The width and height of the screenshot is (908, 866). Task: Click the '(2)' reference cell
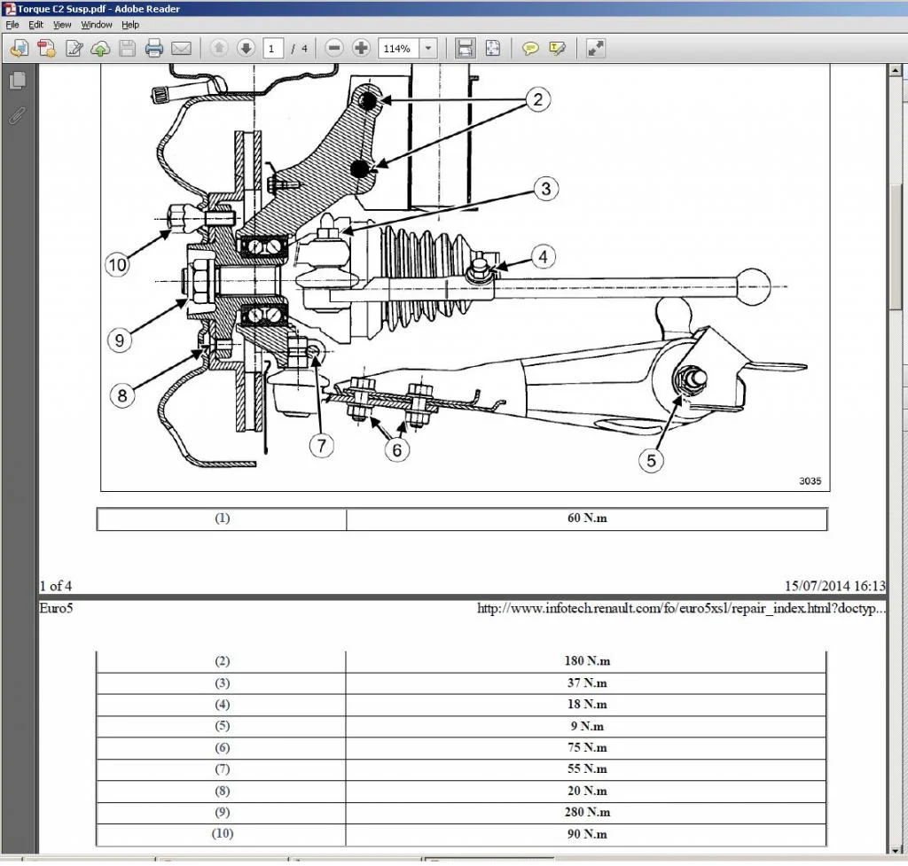pos(223,661)
